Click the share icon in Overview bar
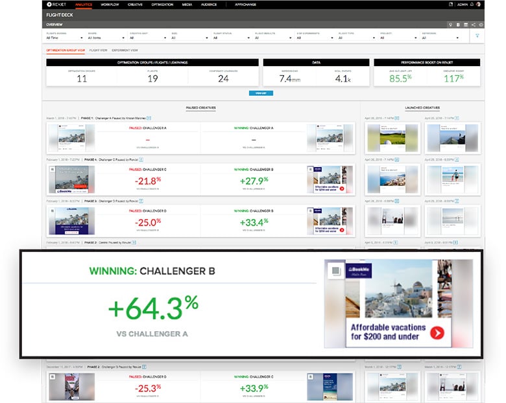 [x=473, y=25]
